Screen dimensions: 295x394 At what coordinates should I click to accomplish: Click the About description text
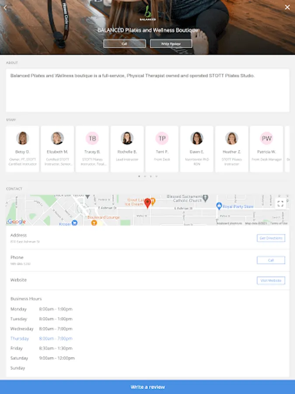click(x=132, y=76)
